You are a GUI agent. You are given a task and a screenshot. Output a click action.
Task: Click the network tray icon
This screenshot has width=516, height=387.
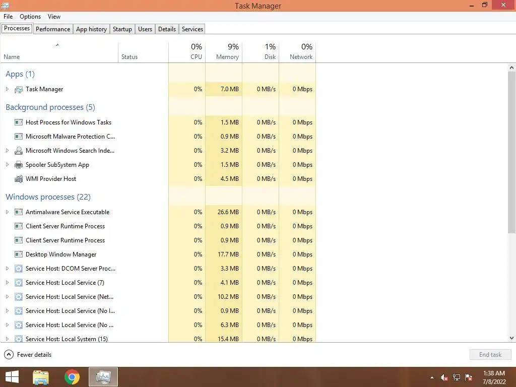[x=457, y=377]
